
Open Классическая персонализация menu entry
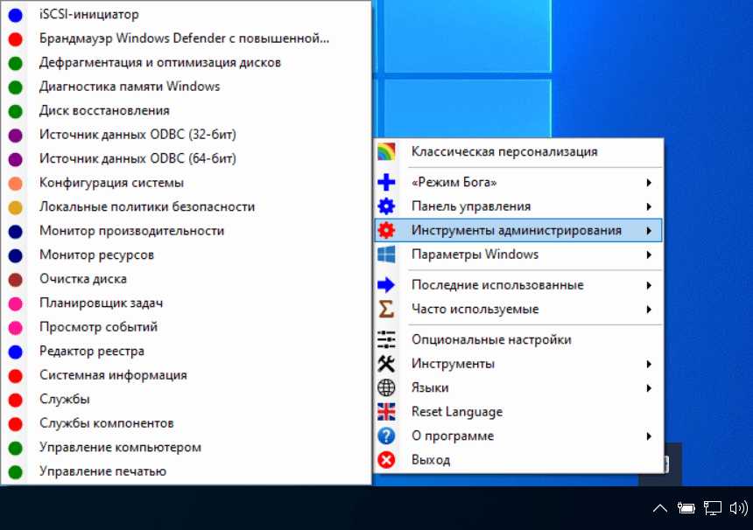(518, 151)
